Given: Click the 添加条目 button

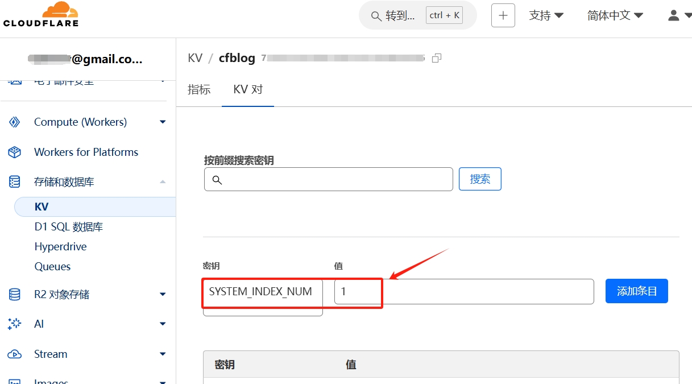Looking at the screenshot, I should 636,291.
